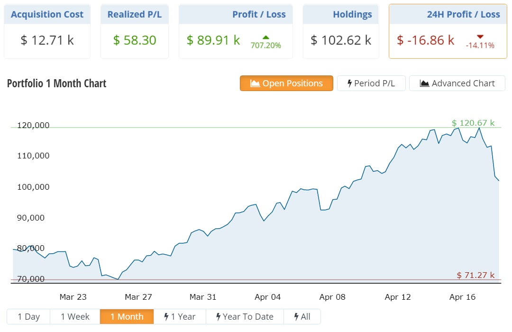
Task: Click the Apr 16 date on chart axis
Action: 462,297
